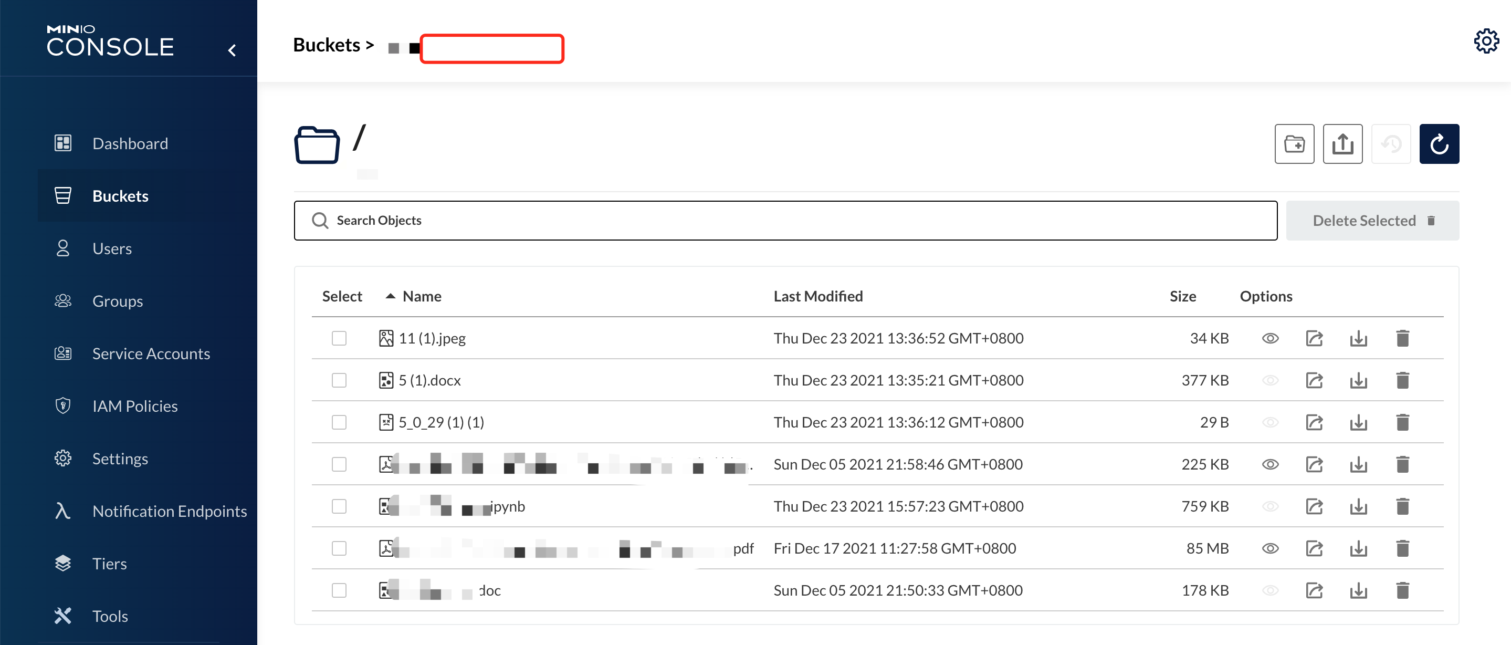Open bucket settings gear icon
Image resolution: width=1511 pixels, height=645 pixels.
(1486, 41)
